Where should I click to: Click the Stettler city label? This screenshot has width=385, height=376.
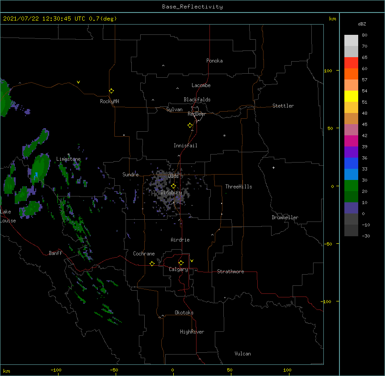(x=283, y=106)
